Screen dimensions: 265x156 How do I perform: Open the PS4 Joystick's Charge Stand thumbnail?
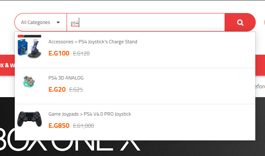pyautogui.click(x=29, y=47)
